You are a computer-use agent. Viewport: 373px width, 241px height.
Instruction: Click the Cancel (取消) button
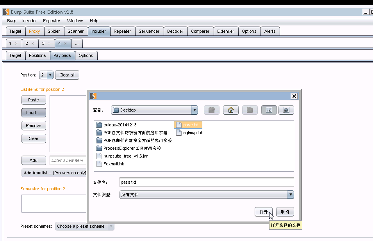pos(285,212)
